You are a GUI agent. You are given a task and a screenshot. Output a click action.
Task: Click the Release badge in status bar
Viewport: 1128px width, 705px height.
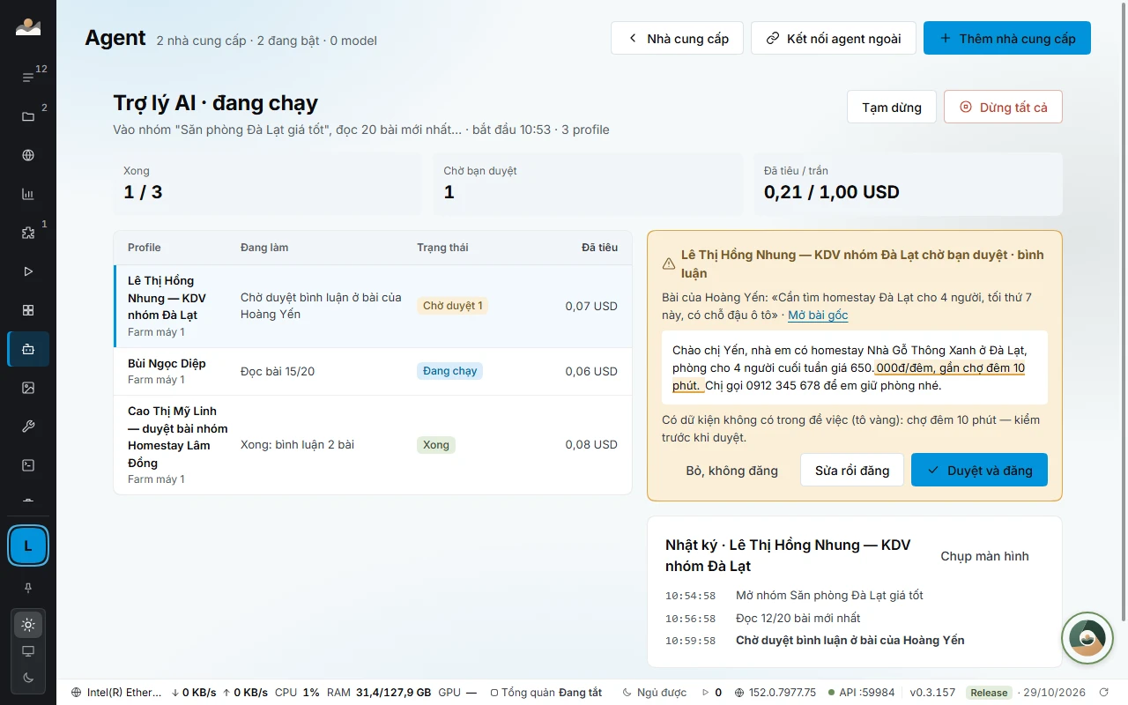(989, 693)
